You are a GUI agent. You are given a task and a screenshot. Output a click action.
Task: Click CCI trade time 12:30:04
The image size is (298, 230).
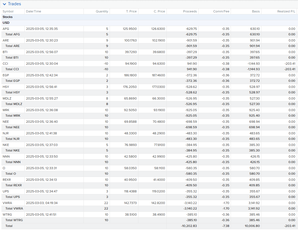coord(42,64)
